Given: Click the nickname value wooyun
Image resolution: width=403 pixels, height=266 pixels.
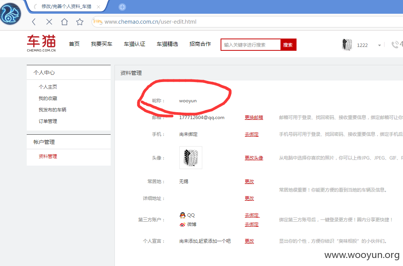Looking at the screenshot, I should [x=188, y=101].
